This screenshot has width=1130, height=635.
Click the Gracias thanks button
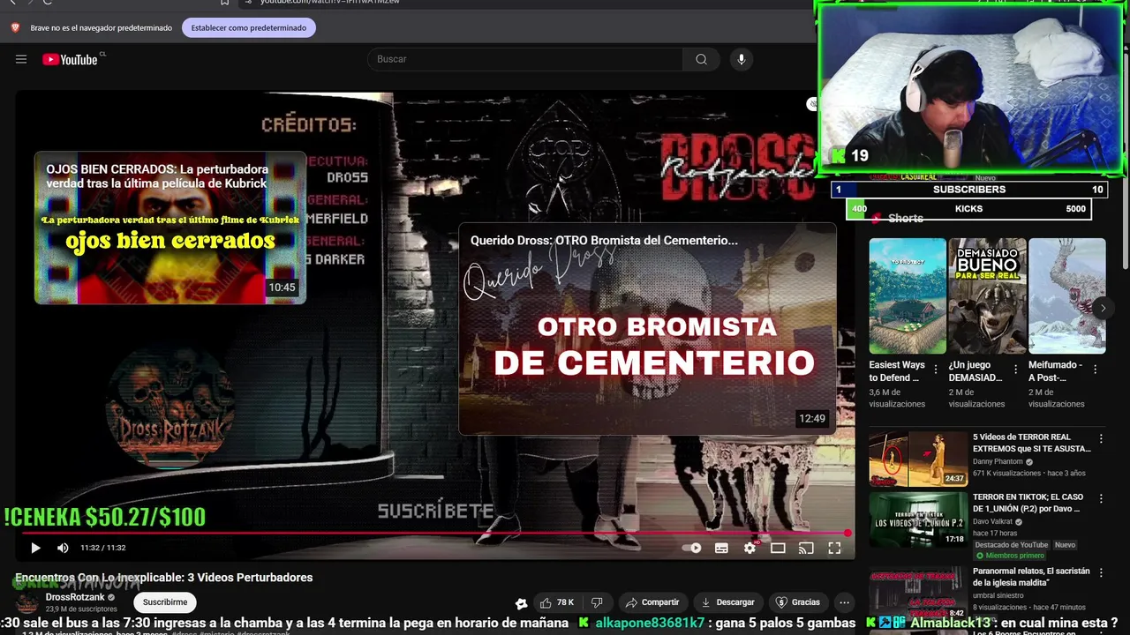797,602
